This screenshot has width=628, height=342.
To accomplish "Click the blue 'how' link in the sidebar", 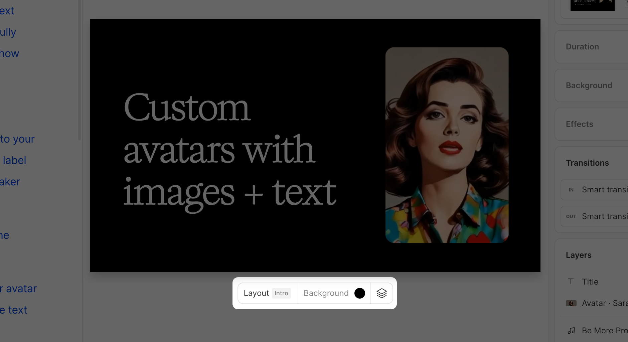I will point(9,53).
